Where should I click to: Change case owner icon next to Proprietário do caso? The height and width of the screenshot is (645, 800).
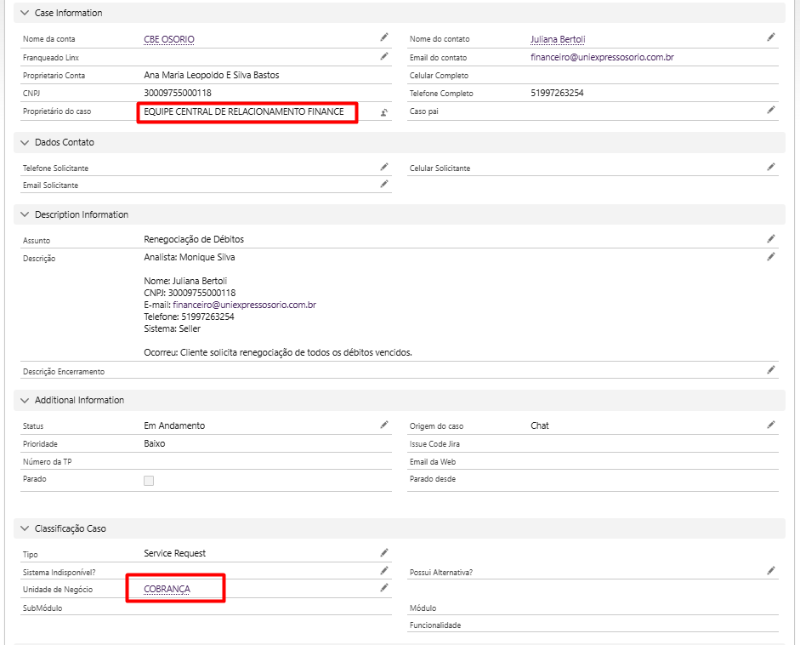click(x=384, y=112)
